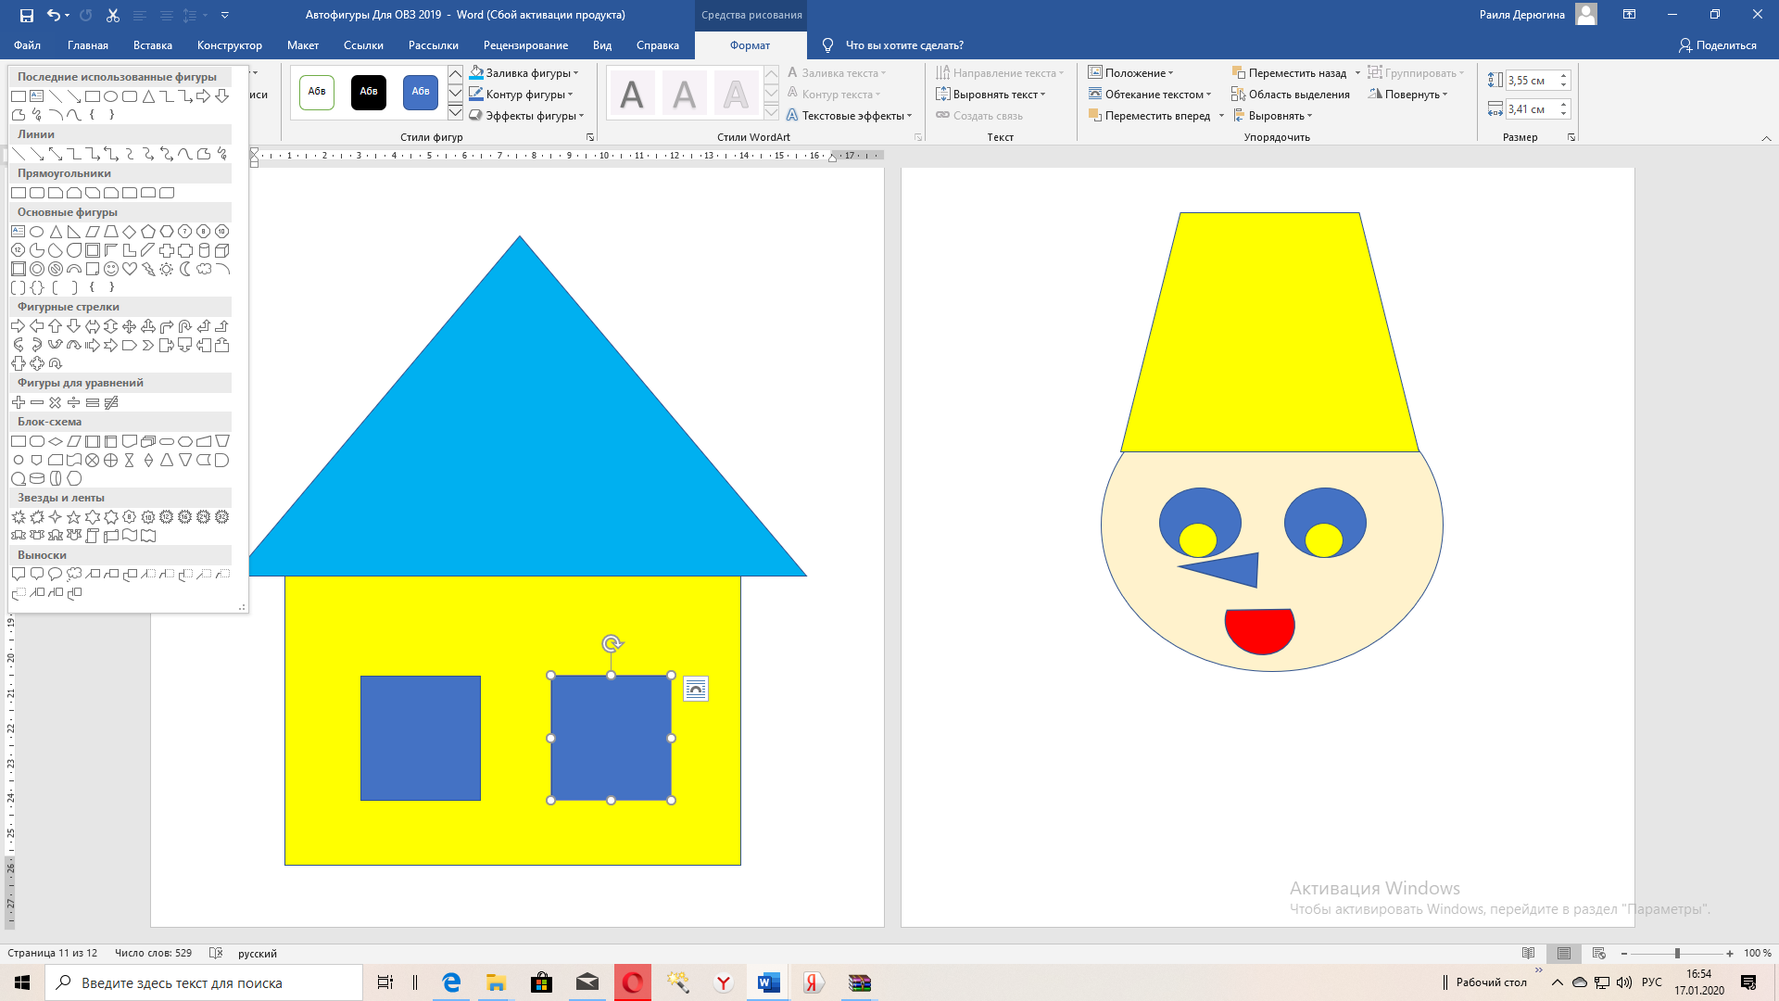The width and height of the screenshot is (1779, 1001).
Task: Select Print Layout view button
Action: pos(1564,953)
